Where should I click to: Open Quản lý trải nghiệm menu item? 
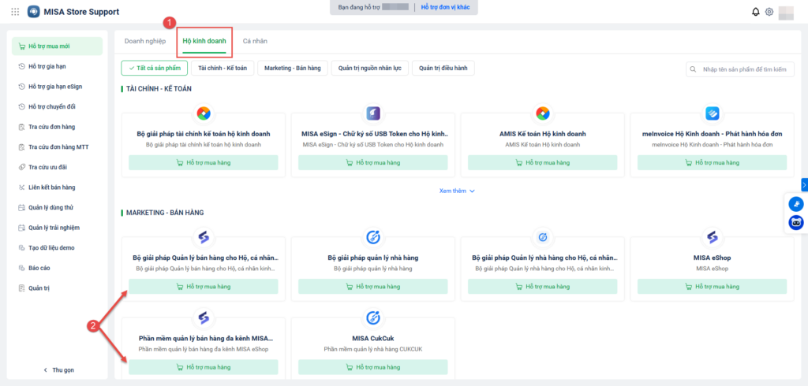point(57,228)
